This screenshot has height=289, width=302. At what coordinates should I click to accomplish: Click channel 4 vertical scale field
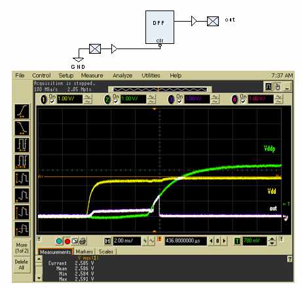click(261, 99)
